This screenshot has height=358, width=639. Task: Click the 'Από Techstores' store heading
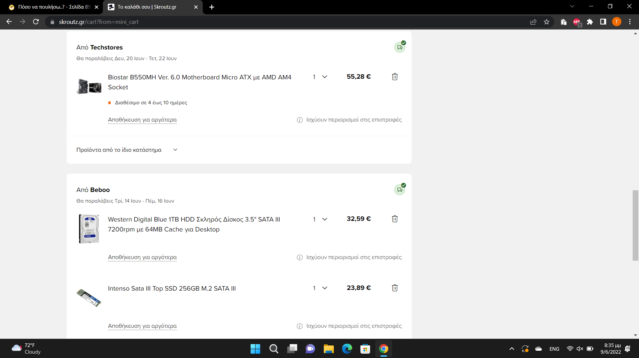100,47
